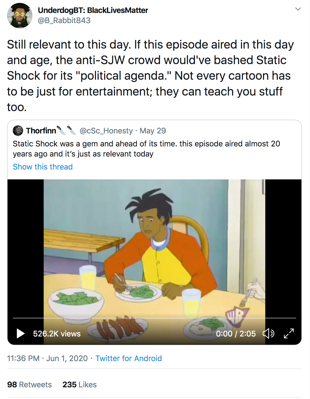310x399 pixels.
Task: Click the 0:00 / 2:05 video time display
Action: 236,334
